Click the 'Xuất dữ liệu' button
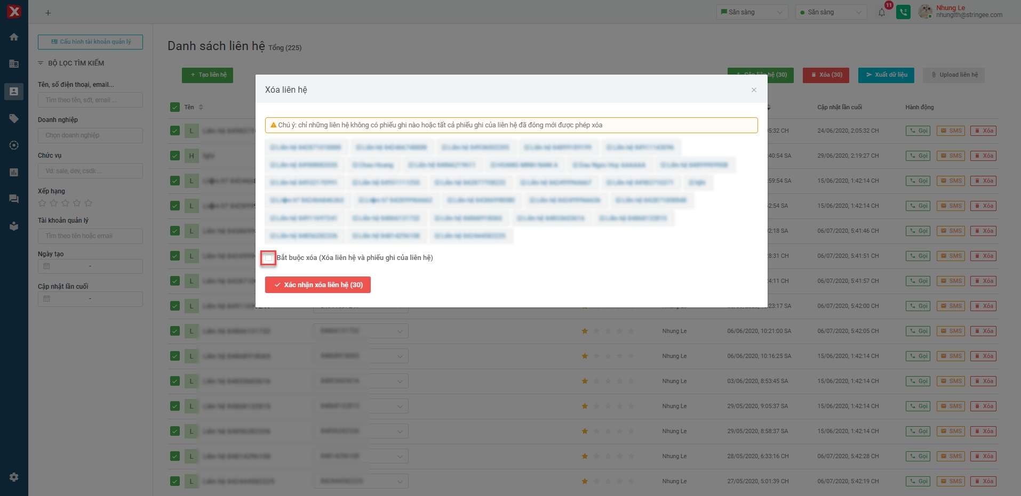The width and height of the screenshot is (1021, 496). tap(886, 75)
